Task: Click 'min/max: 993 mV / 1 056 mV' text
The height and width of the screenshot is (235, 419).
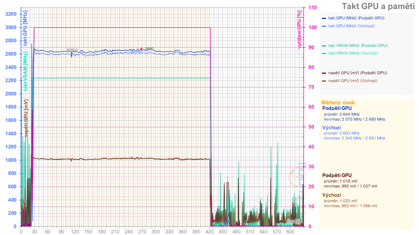Action: 351,206
